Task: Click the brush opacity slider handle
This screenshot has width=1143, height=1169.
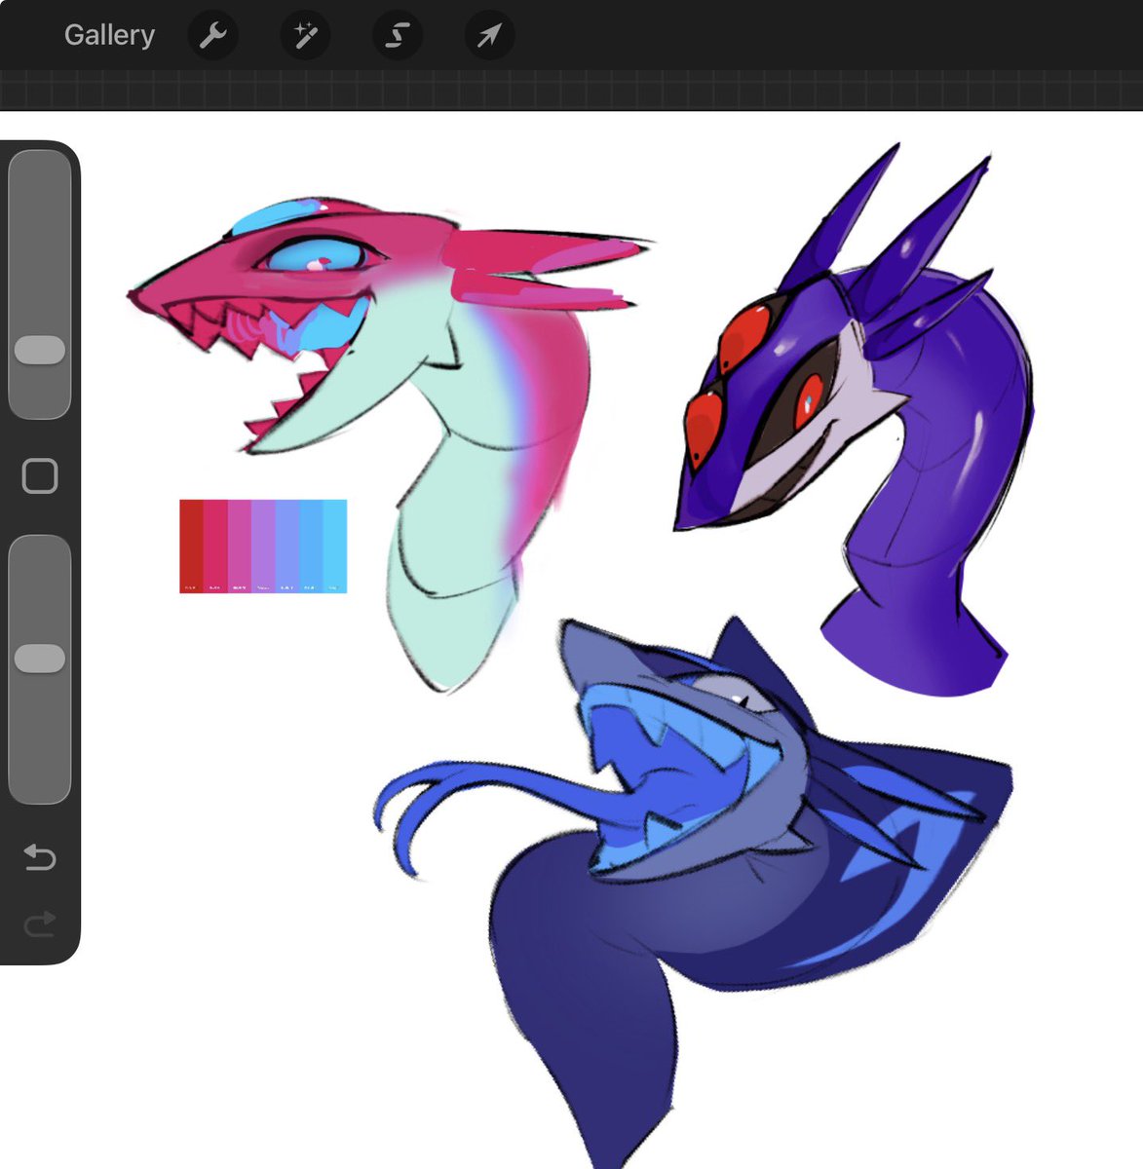Action: click(x=40, y=658)
